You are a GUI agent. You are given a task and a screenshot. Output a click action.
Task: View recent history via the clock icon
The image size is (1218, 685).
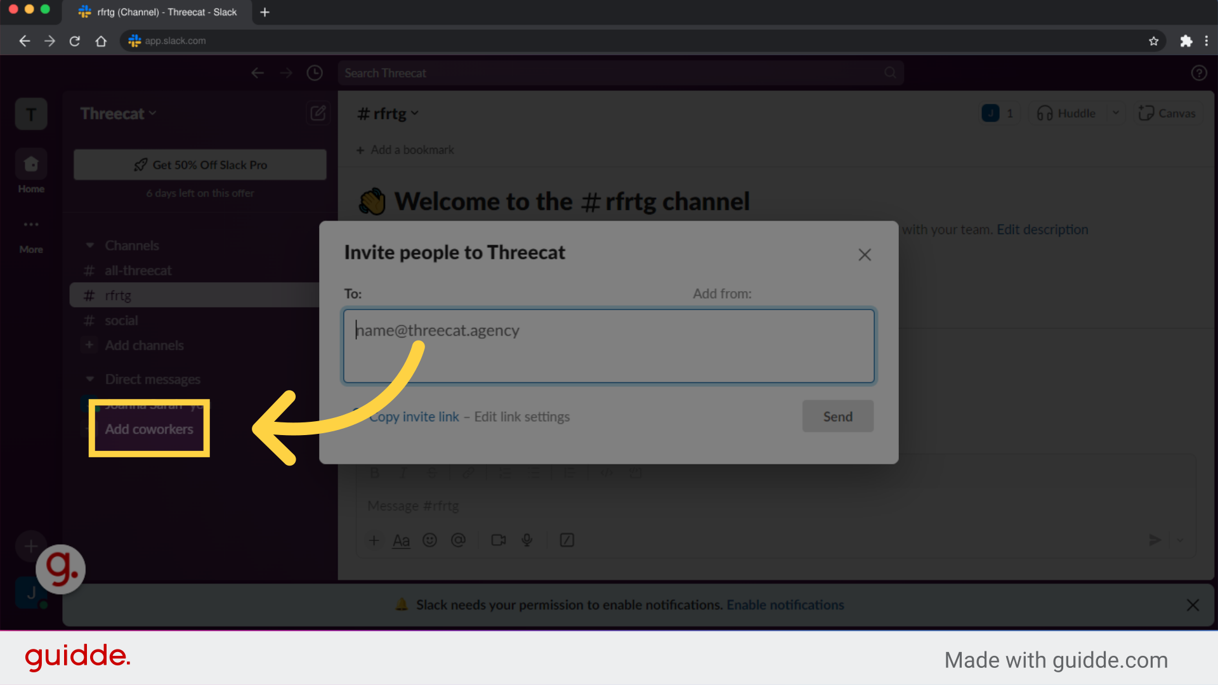click(314, 72)
